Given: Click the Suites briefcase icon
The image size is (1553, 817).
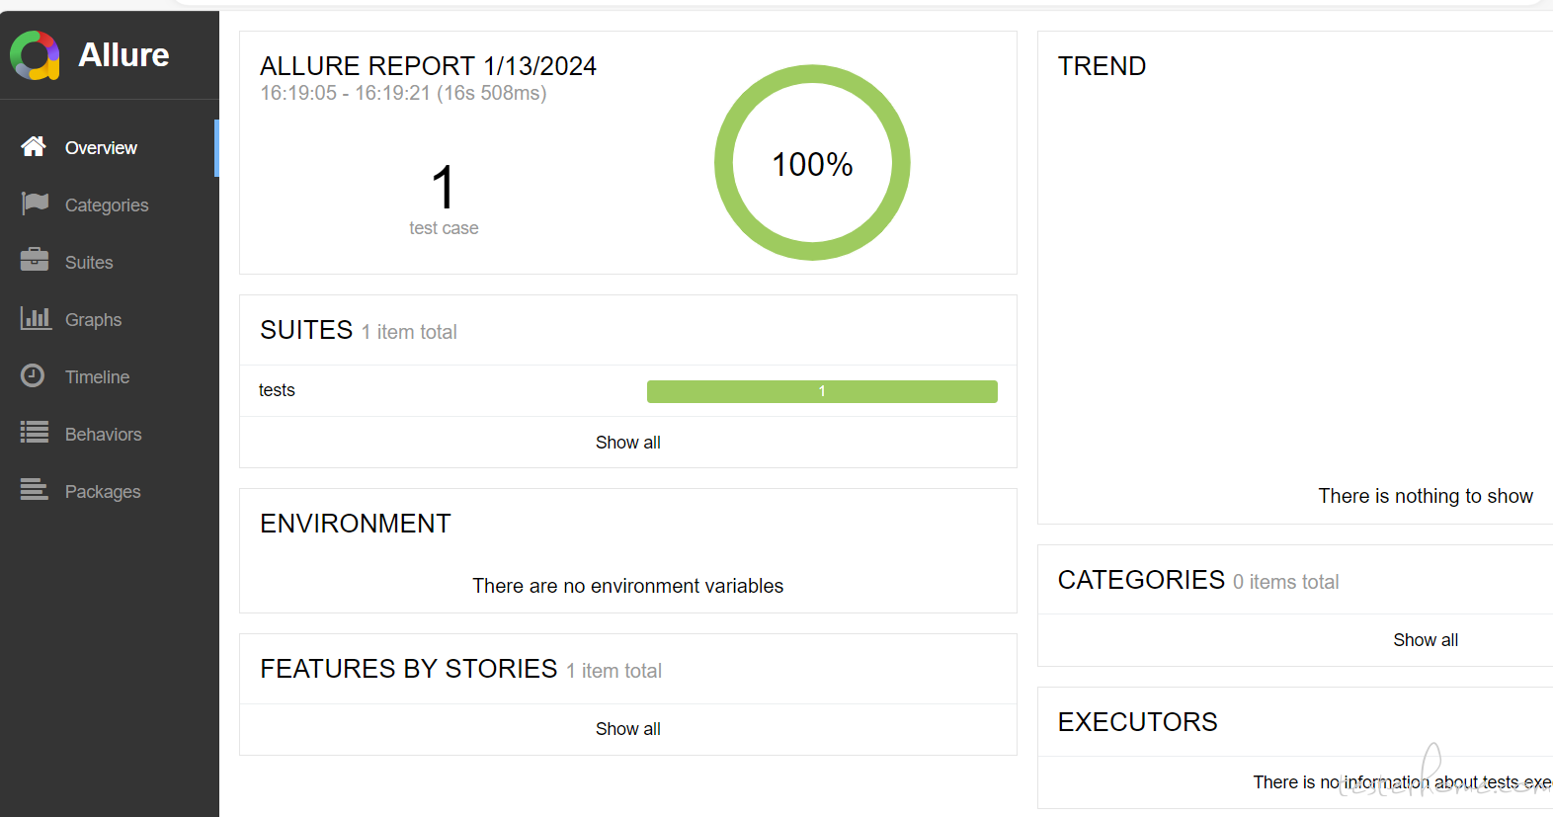Looking at the screenshot, I should pyautogui.click(x=35, y=260).
